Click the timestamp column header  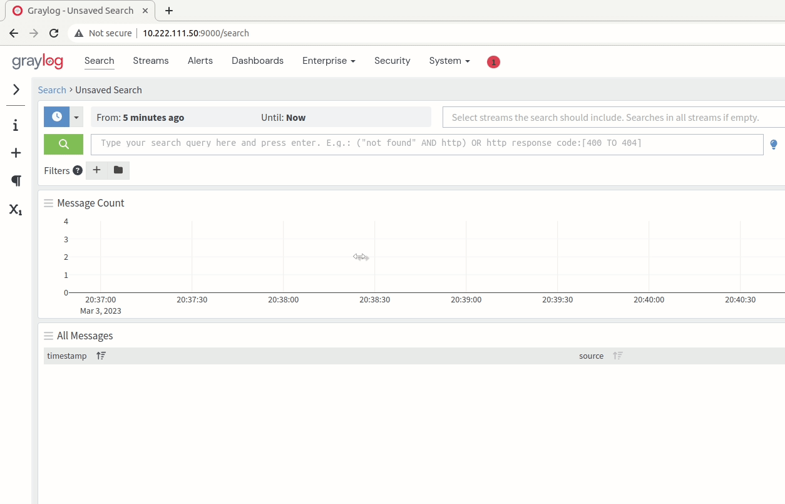[67, 356]
